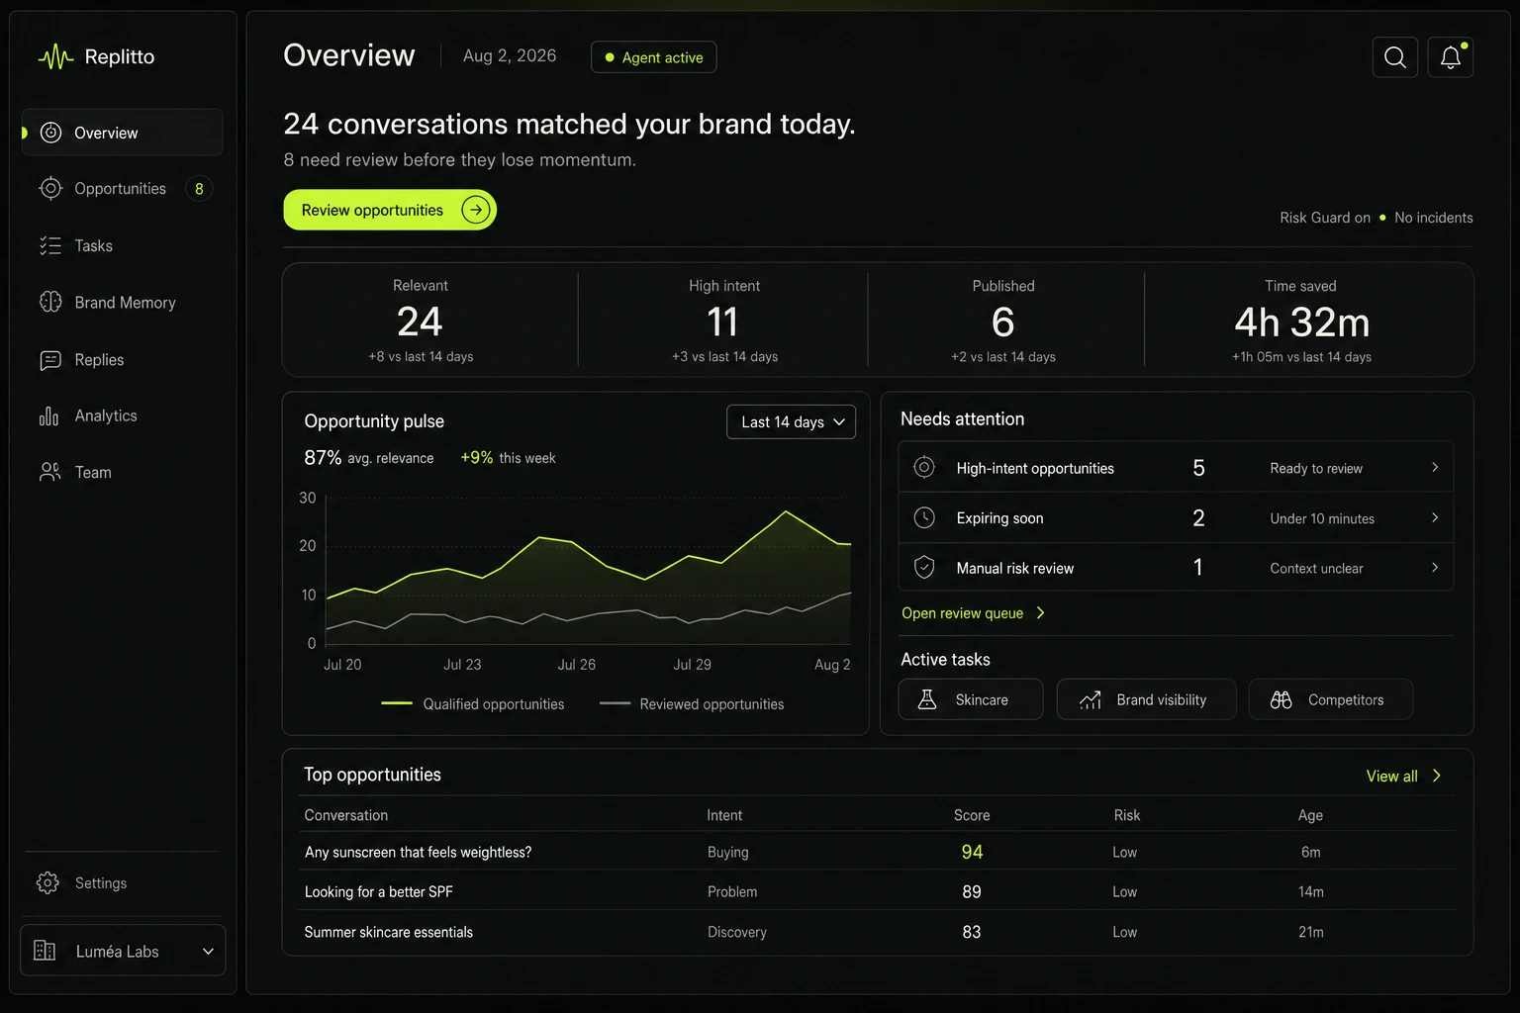Expand the High-intent opportunities row chevron
1520x1013 pixels.
[x=1435, y=467]
